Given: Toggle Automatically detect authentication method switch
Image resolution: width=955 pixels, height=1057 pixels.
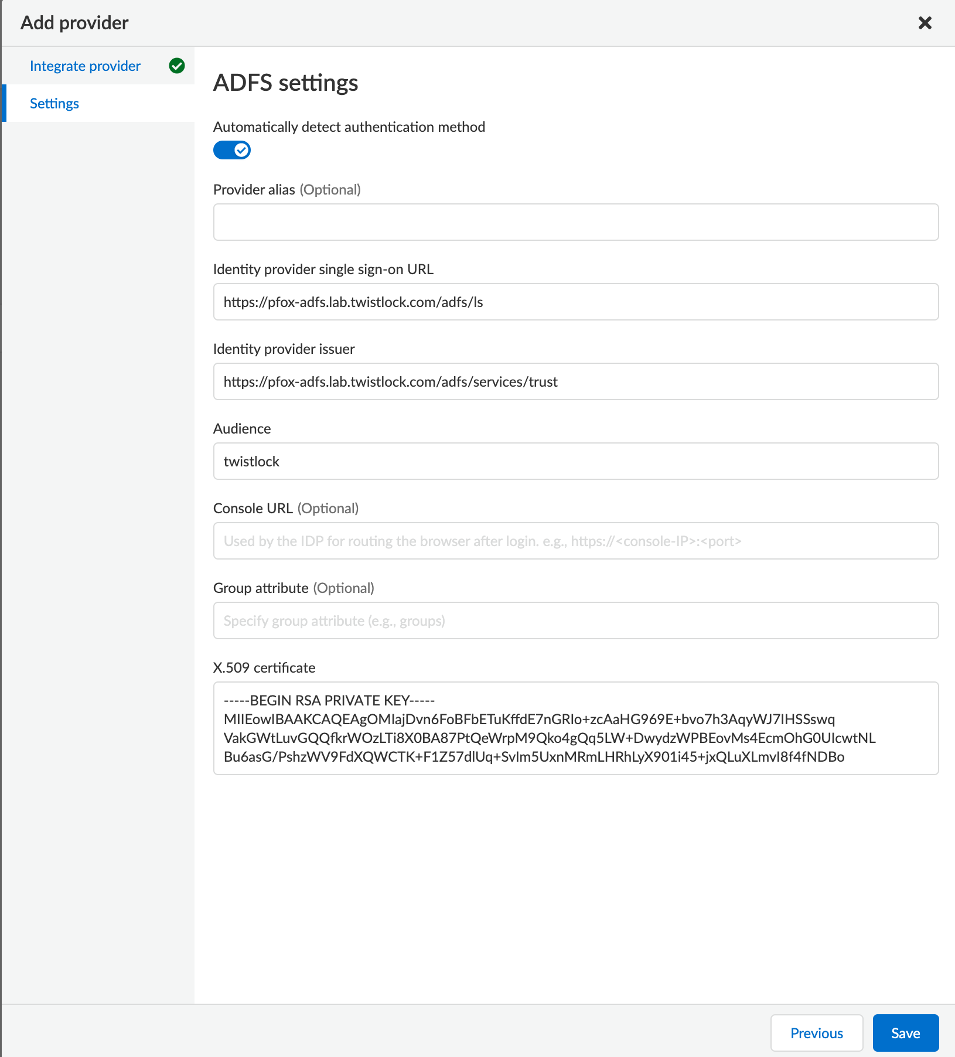Looking at the screenshot, I should (x=232, y=150).
